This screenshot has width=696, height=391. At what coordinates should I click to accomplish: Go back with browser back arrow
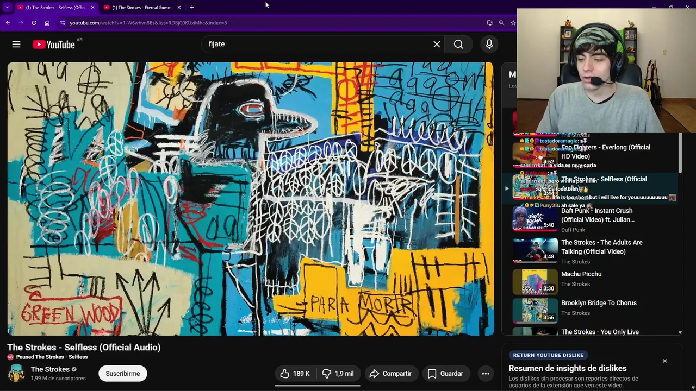[8, 23]
